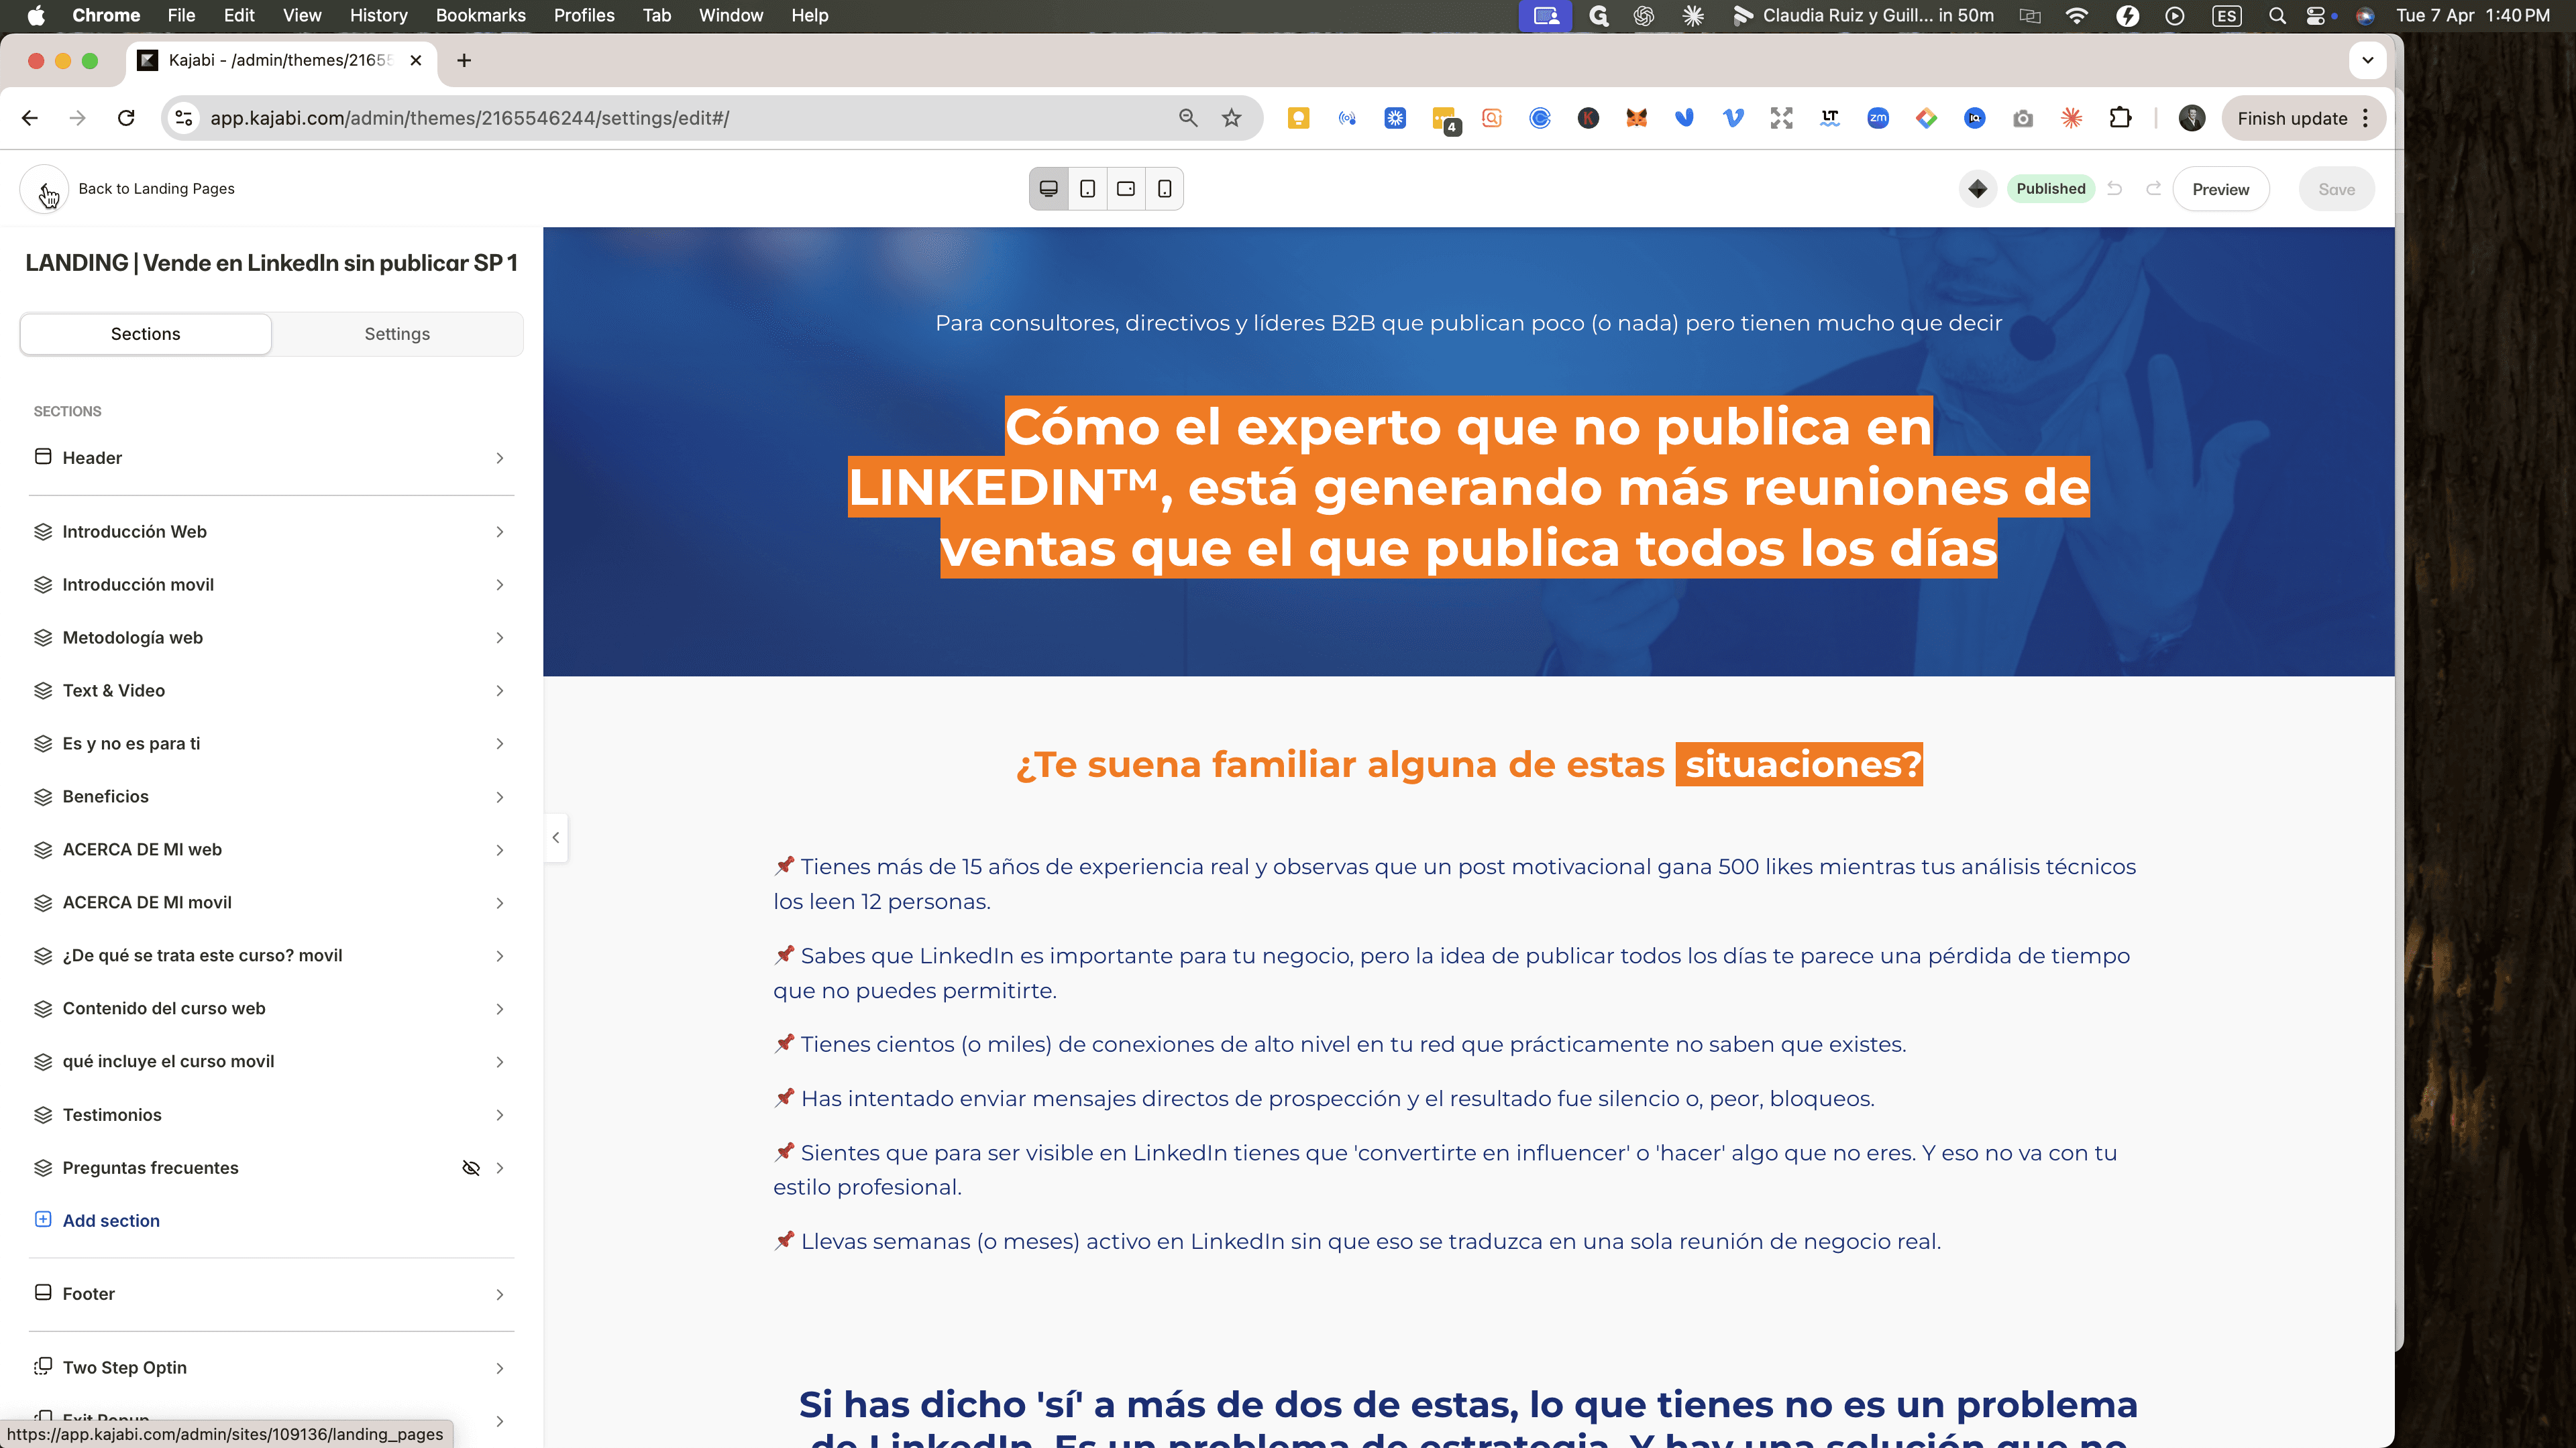
Task: Open the fullscreen arrows extension icon
Action: 1781,118
